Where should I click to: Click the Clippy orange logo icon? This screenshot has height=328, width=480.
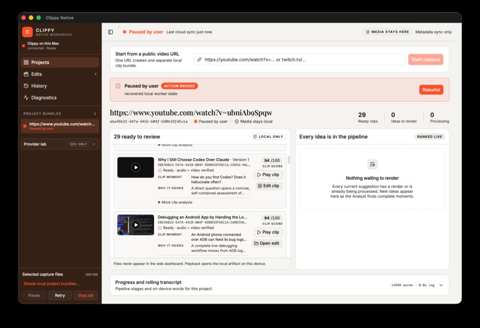[x=27, y=32]
